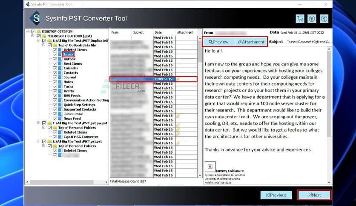The width and height of the screenshot is (356, 206).
Task: Open the info about icon
Action: (x=324, y=19)
